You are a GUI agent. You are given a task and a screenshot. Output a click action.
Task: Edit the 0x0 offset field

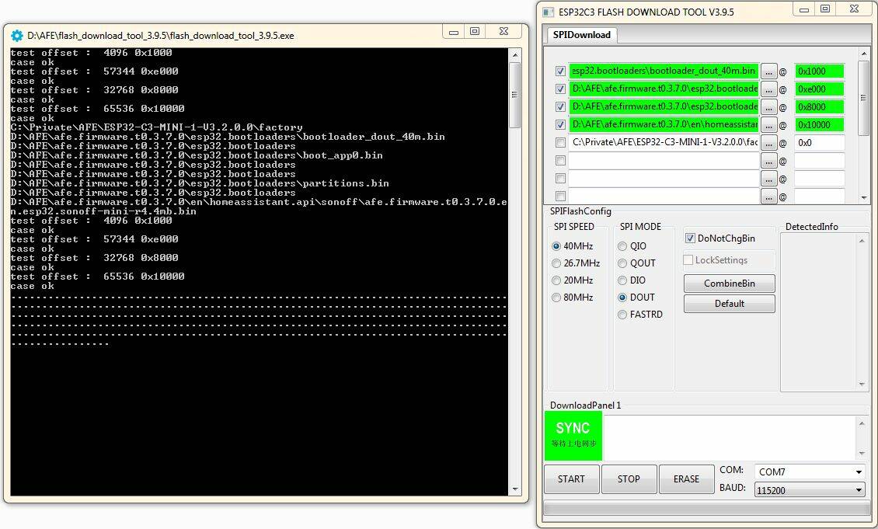[819, 143]
